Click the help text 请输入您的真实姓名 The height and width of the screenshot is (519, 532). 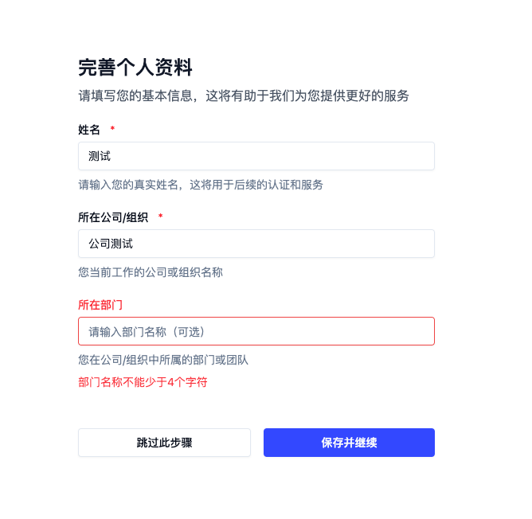click(x=201, y=185)
